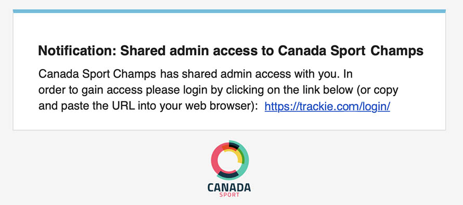Click the text "and paste the URL"

click(x=86, y=106)
